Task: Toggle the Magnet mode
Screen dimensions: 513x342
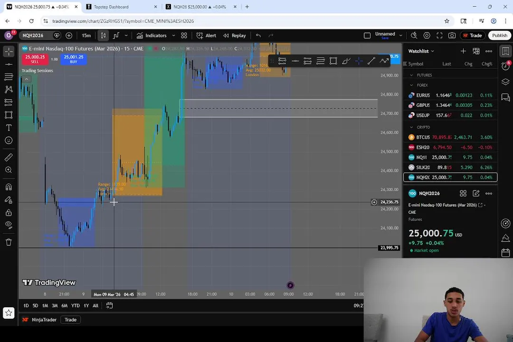Action: (x=9, y=187)
